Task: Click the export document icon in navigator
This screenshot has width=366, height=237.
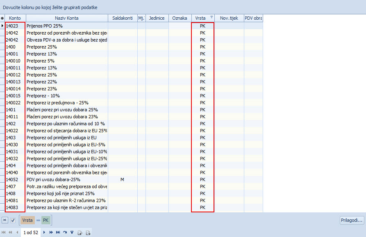Action: pos(88,232)
